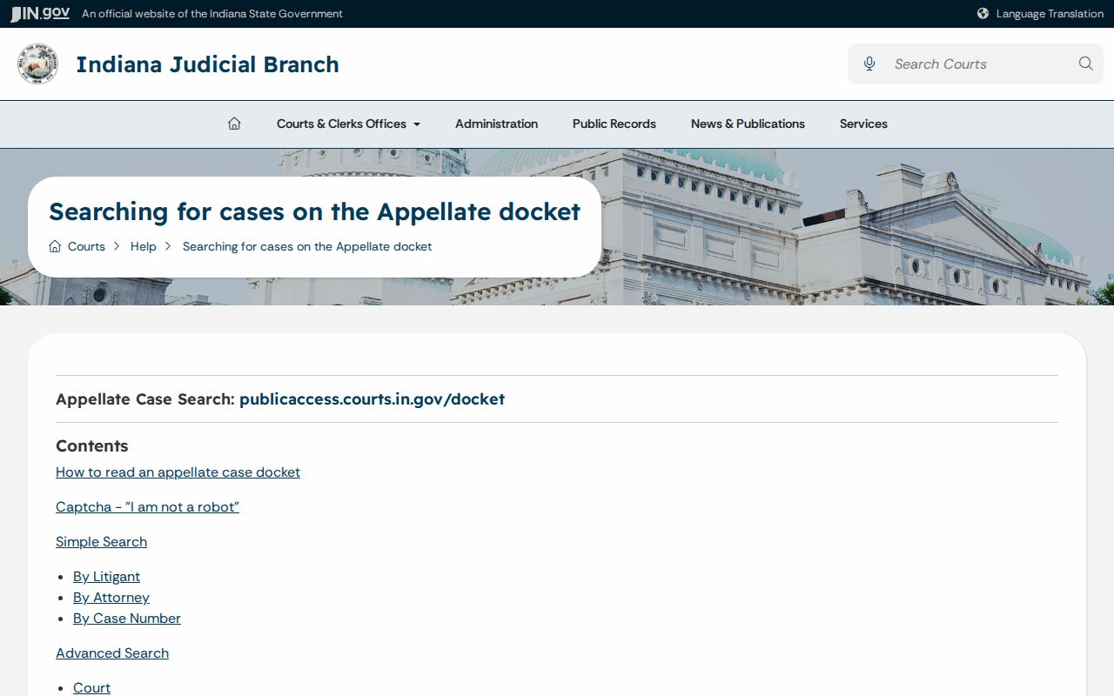The width and height of the screenshot is (1114, 696).
Task: Click the breadcrumb home icon beside Courts
Action: 55,246
